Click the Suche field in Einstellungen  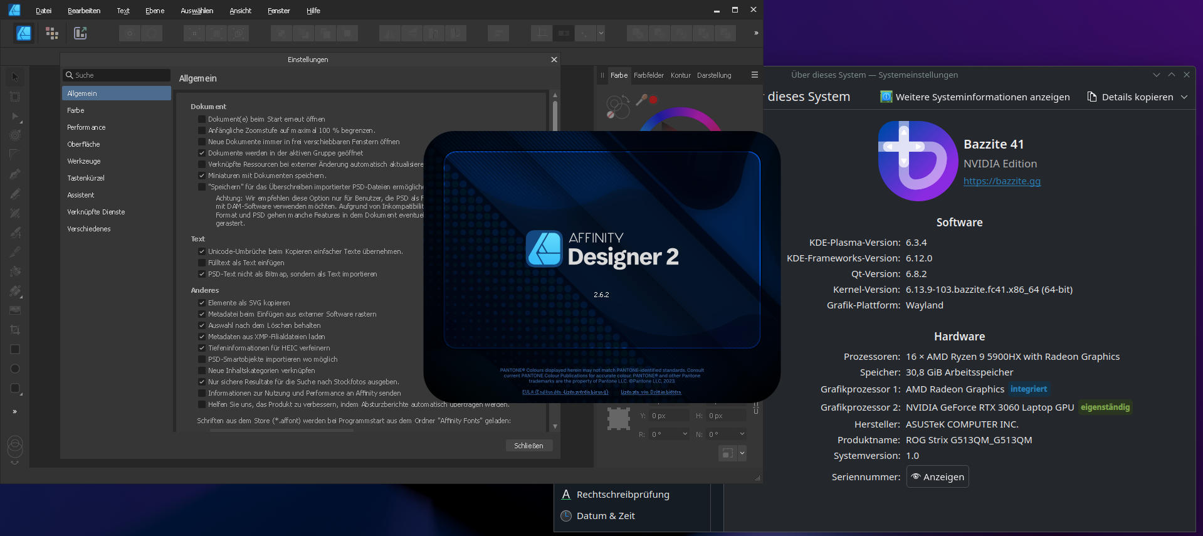point(117,75)
